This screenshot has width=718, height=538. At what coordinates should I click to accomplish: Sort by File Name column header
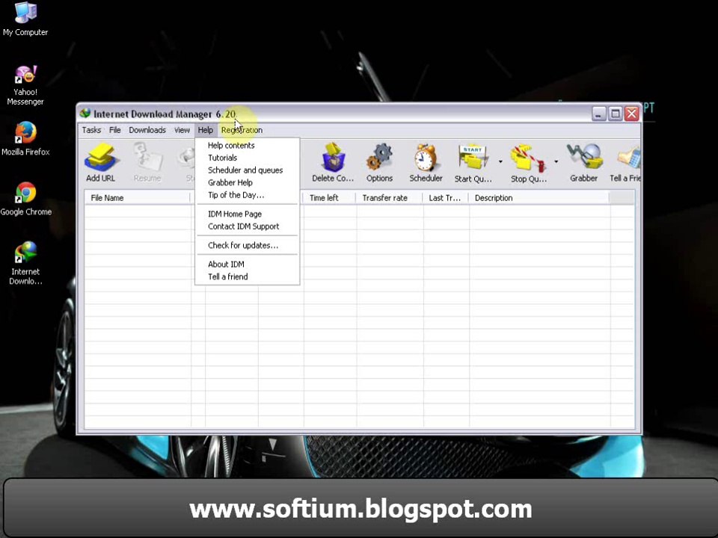[x=138, y=197]
